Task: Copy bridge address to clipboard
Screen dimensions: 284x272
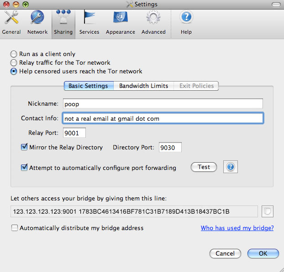Action: pos(268,211)
